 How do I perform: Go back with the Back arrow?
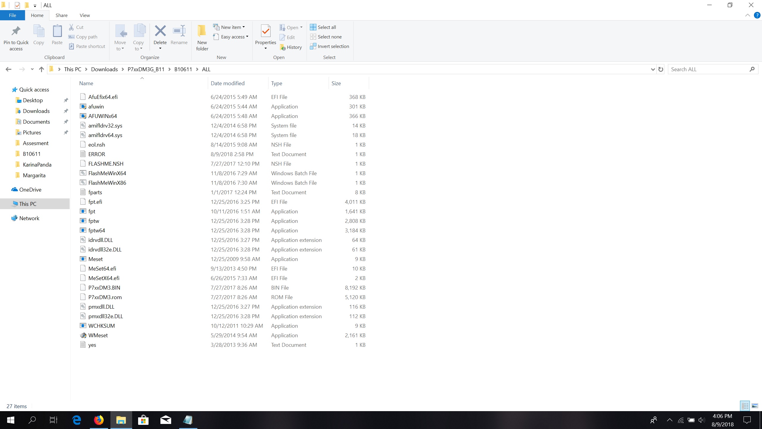point(8,69)
